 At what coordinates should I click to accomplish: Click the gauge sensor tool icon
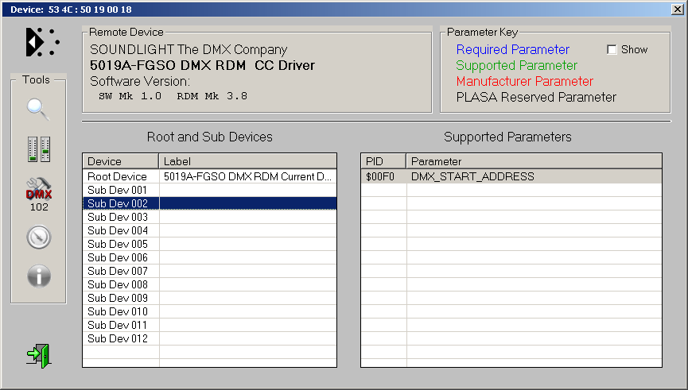click(38, 237)
